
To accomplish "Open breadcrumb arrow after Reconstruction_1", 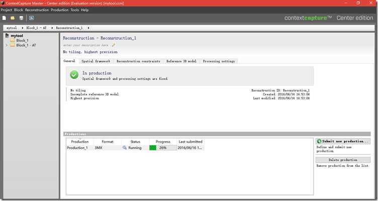I will click(88, 28).
